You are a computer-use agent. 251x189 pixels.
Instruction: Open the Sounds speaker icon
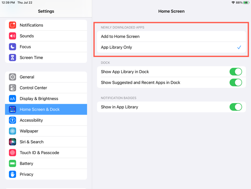12,36
